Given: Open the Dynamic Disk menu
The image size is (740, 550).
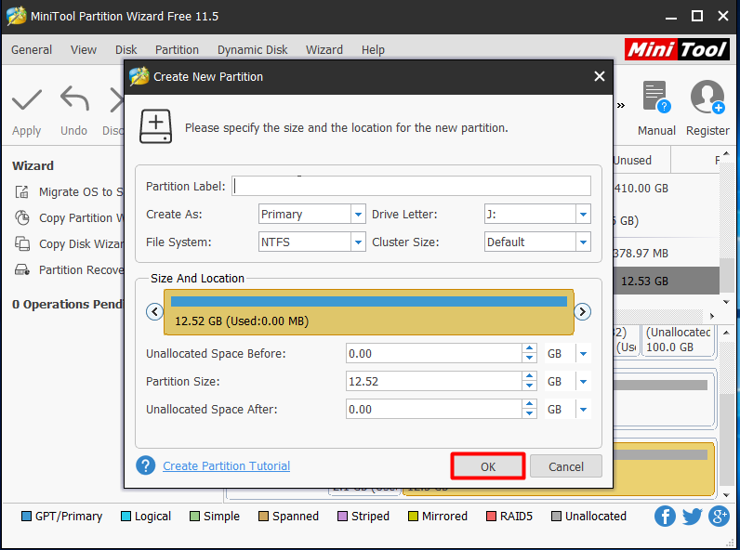Looking at the screenshot, I should pos(253,49).
